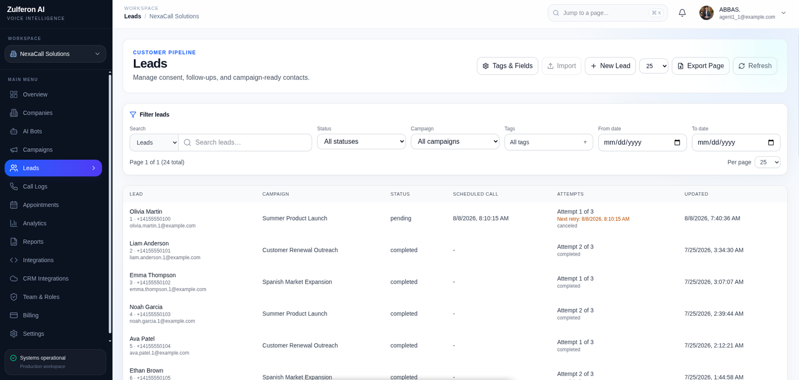Screen dimensions: 799x380
Task: Click lead name Ava Patel
Action: (x=142, y=339)
